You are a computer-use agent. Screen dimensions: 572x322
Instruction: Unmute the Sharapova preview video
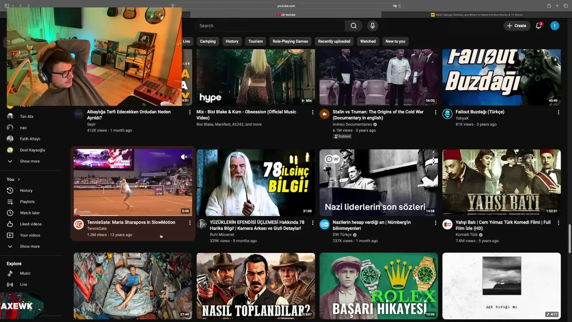coord(184,157)
